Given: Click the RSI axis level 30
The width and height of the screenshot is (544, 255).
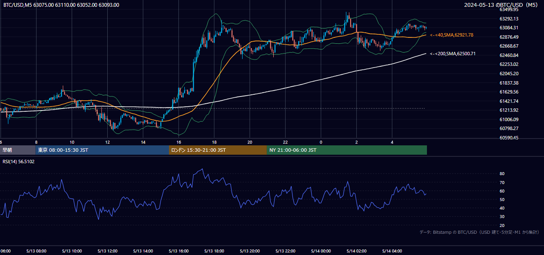Looking at the screenshot, I should [x=502, y=217].
